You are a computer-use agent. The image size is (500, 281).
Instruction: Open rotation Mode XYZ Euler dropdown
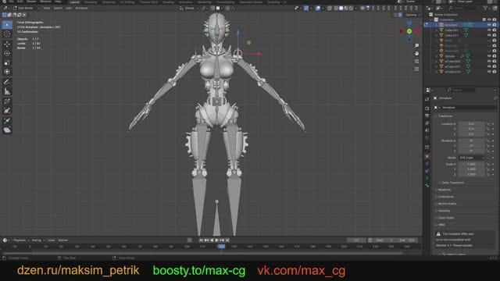472,158
